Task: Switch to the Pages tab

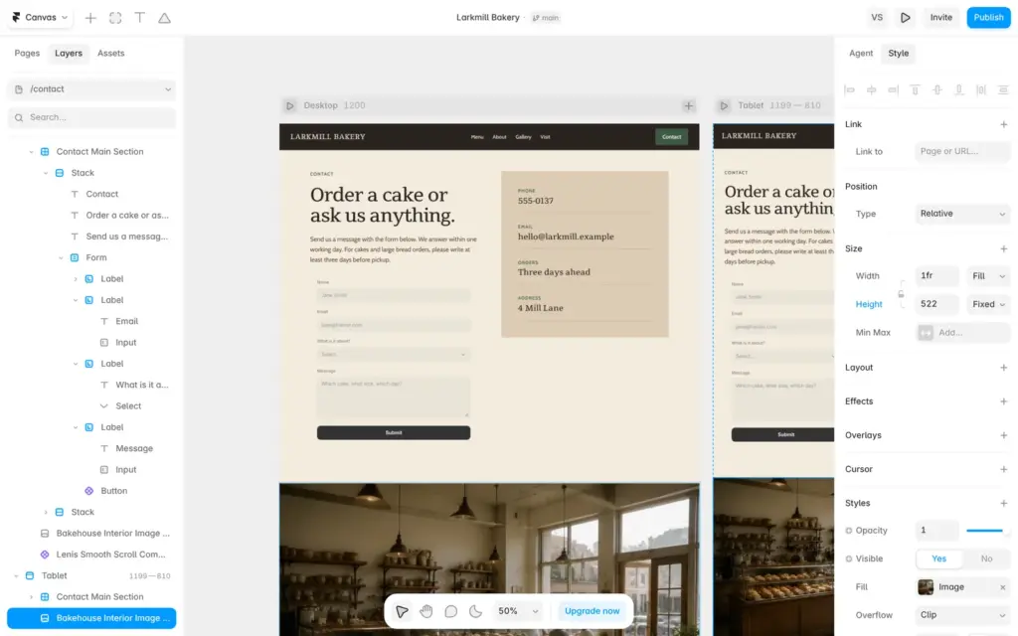Action: (x=27, y=54)
